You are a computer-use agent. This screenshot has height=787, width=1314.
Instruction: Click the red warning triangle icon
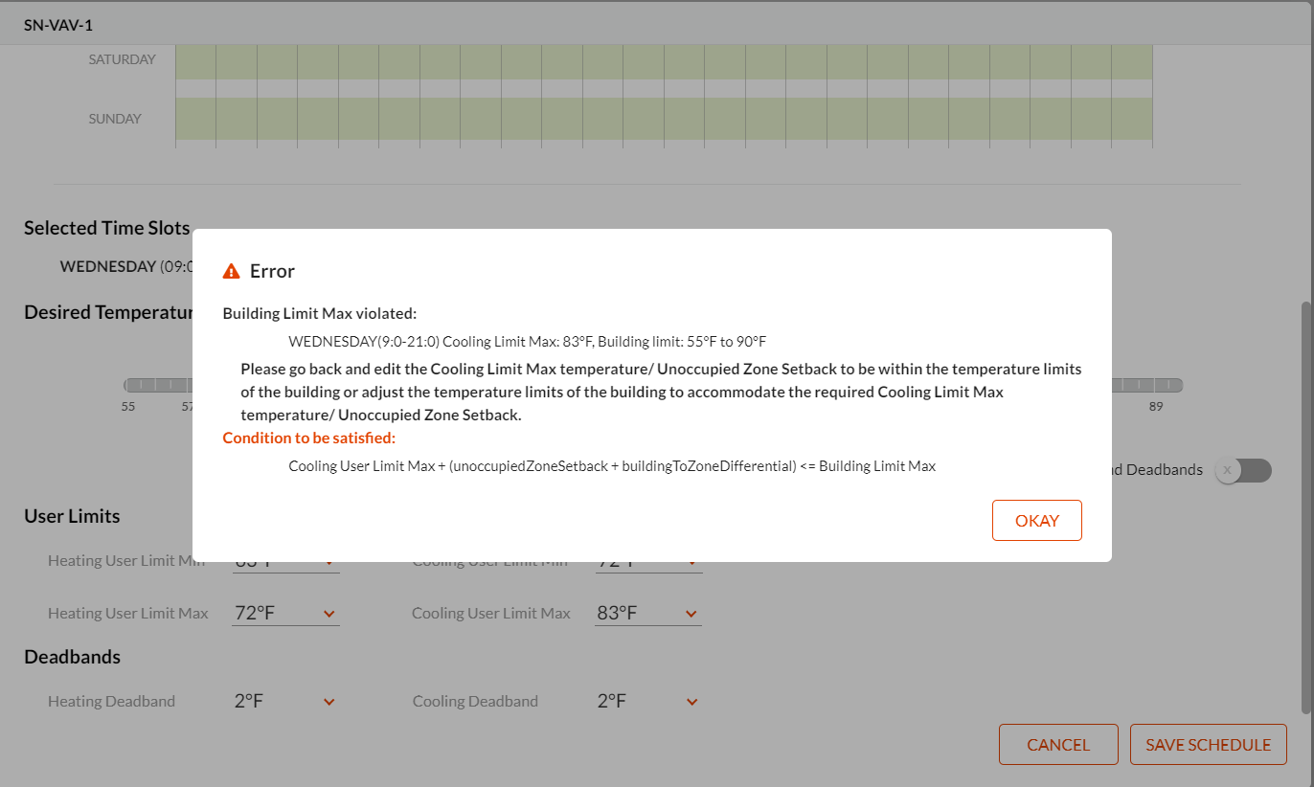(x=231, y=271)
